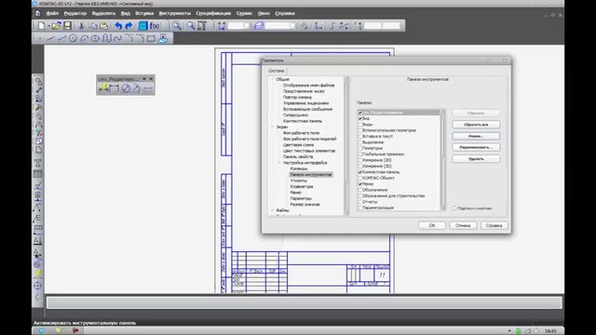The height and width of the screenshot is (335, 596).
Task: Click the 'Сбросить все' button
Action: point(476,125)
